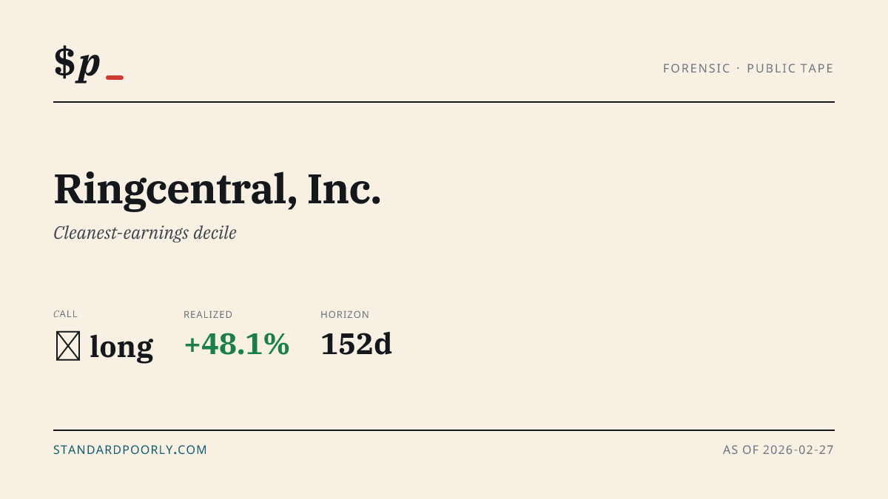This screenshot has height=499, width=888.
Task: Select the crossed box icon beside long
Action: click(68, 346)
